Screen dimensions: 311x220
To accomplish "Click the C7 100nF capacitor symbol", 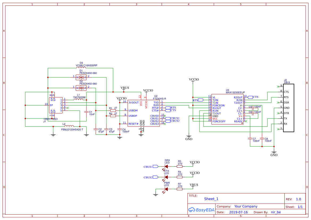I will point(250,138).
